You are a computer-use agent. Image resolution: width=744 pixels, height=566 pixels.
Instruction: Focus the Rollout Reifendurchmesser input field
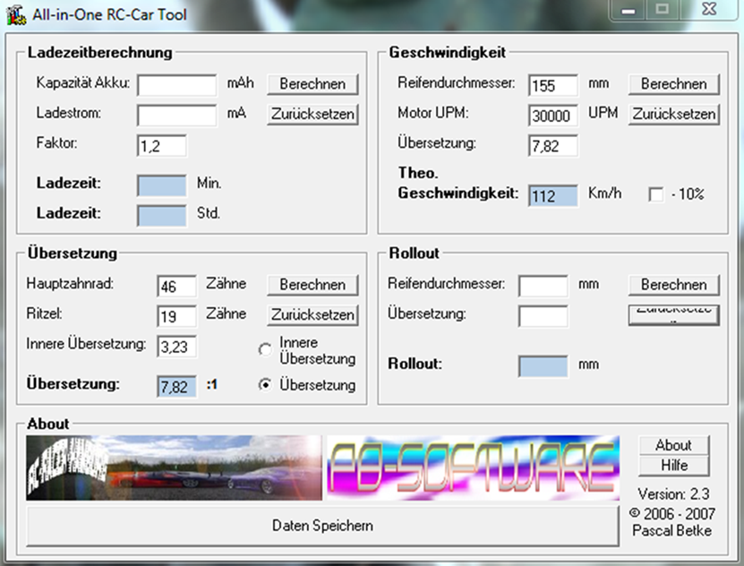[x=543, y=286]
